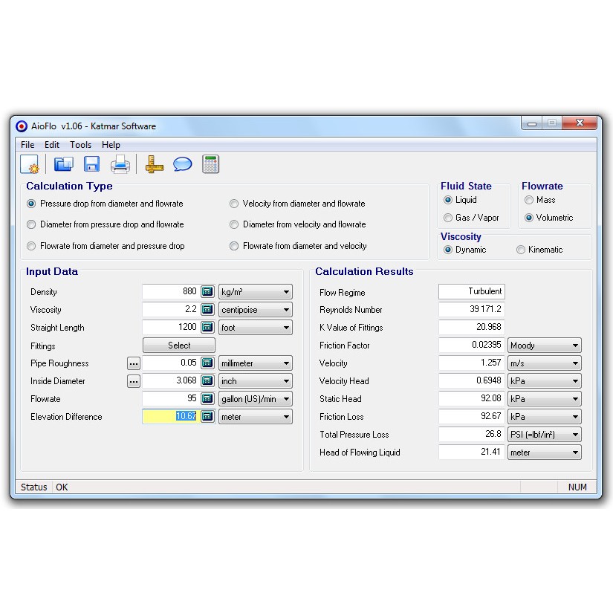The width and height of the screenshot is (613, 613).
Task: Open unit converter icon beside Elevation Difference
Action: click(207, 416)
